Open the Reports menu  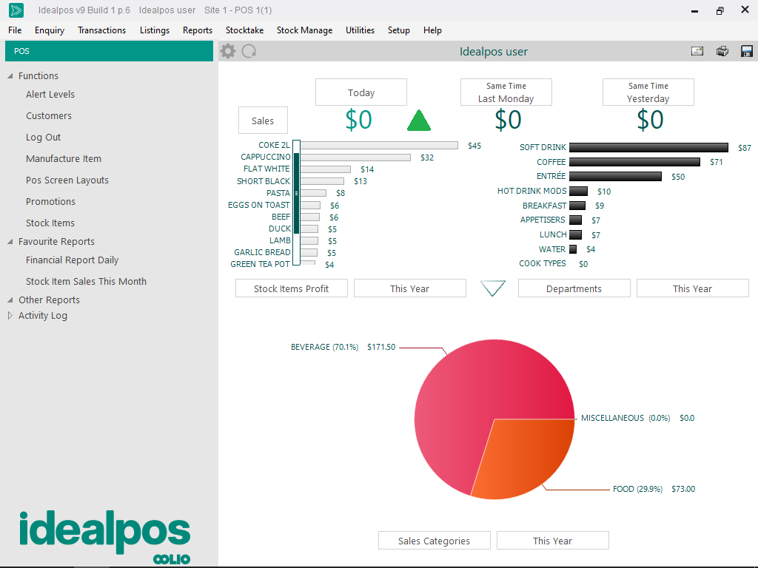198,30
